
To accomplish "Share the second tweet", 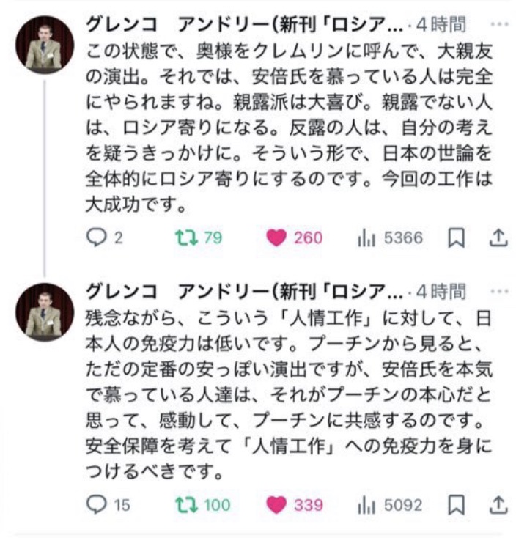I will click(x=498, y=505).
